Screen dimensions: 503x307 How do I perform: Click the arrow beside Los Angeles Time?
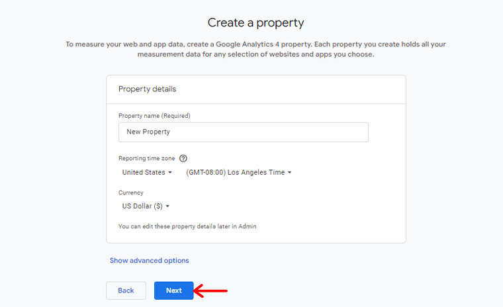[289, 173]
